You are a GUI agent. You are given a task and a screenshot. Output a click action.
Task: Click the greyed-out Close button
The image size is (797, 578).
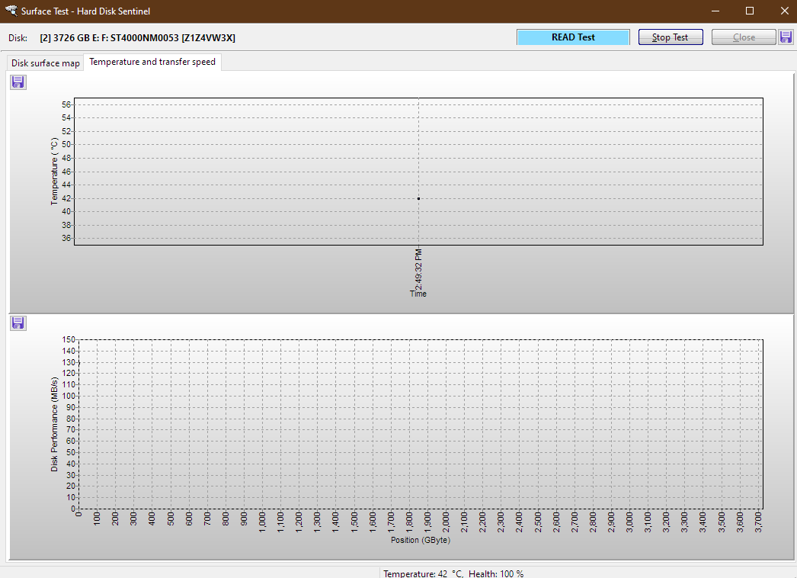point(744,37)
